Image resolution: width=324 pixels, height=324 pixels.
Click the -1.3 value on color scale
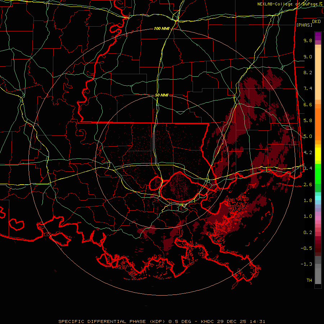pyautogui.click(x=306, y=264)
